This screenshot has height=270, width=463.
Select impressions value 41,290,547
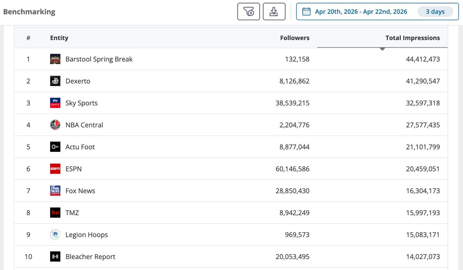click(422, 81)
